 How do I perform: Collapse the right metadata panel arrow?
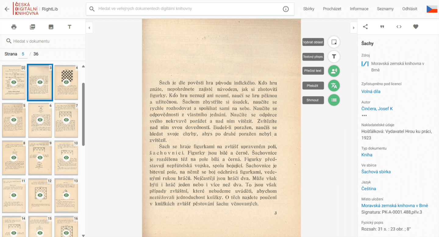click(353, 28)
